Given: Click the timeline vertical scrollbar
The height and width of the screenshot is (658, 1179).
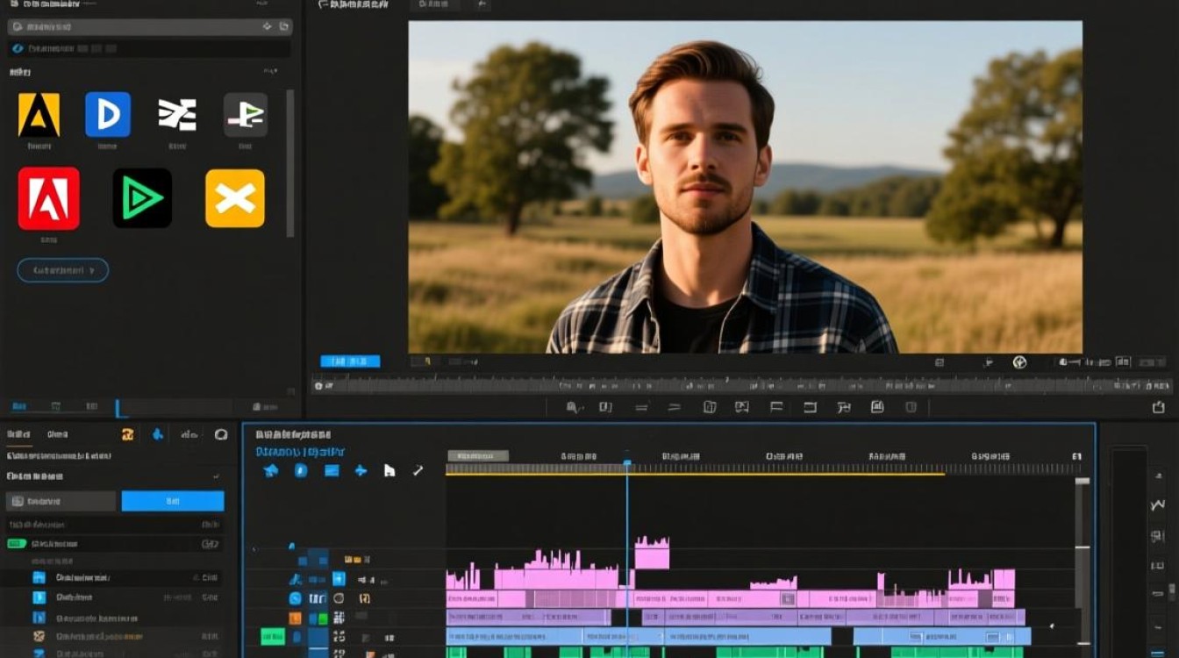Looking at the screenshot, I should tap(1083, 561).
